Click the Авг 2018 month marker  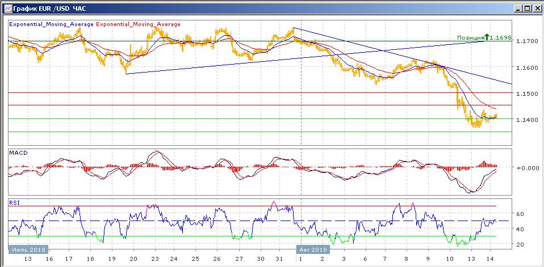(x=312, y=249)
